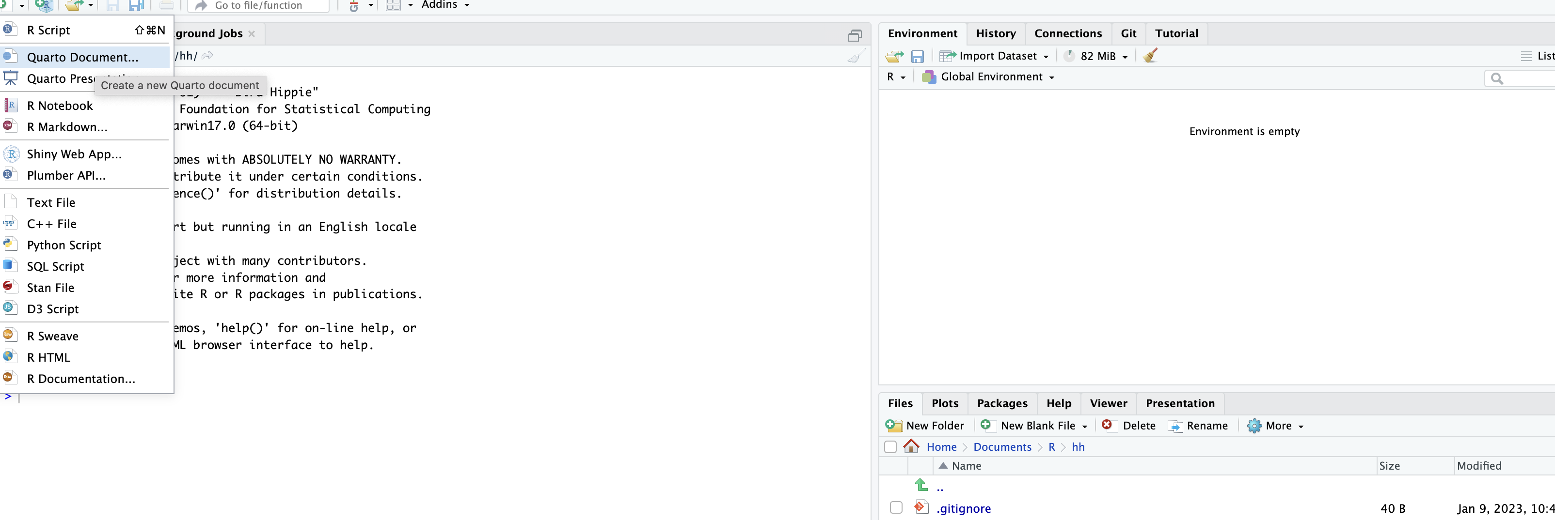
Task: Close the Background Jobs tab
Action: click(x=252, y=34)
